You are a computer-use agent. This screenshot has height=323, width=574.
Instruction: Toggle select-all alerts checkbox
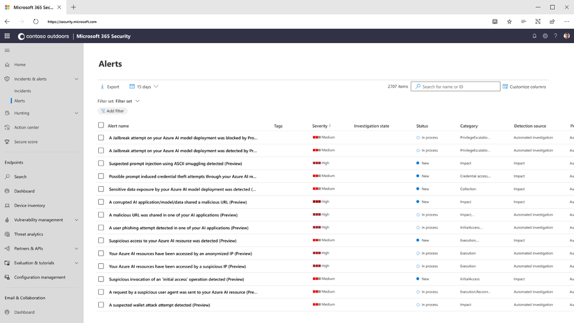tap(101, 125)
